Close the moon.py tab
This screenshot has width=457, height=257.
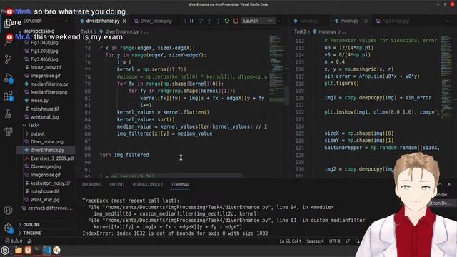pyautogui.click(x=366, y=21)
